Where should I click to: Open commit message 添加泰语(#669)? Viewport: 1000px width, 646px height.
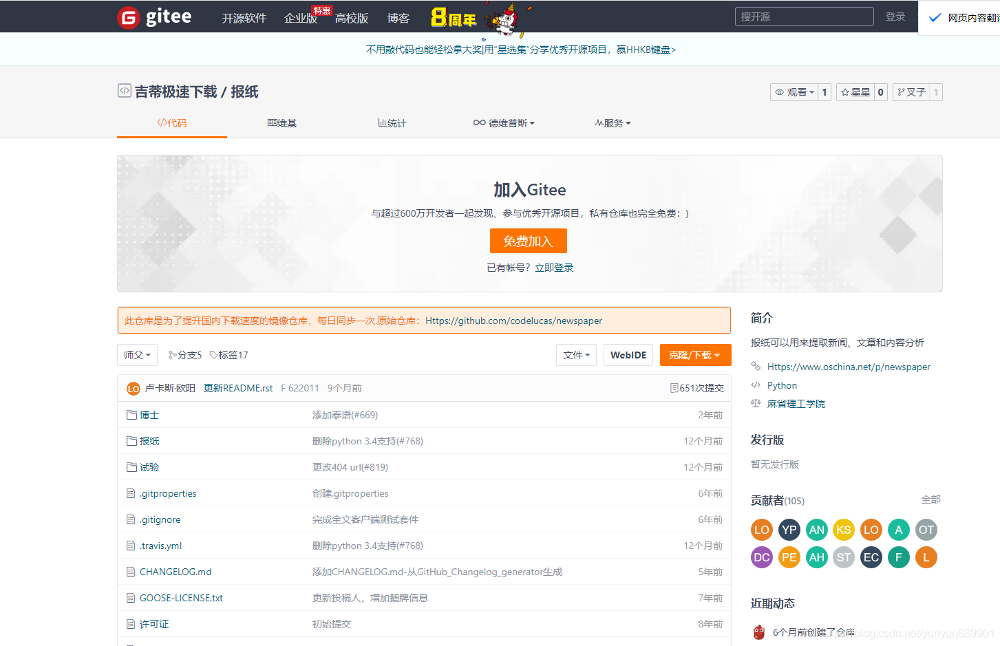click(x=345, y=415)
